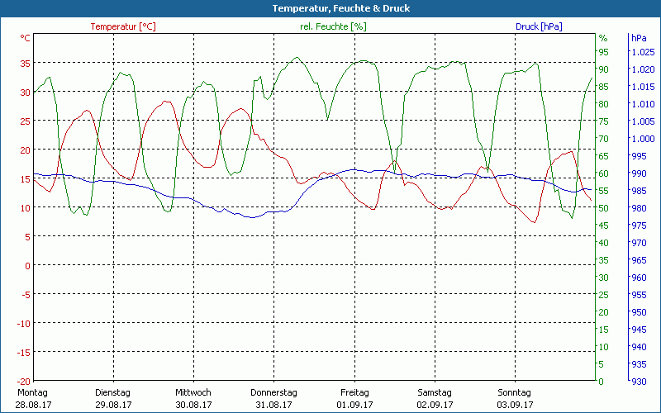Click the 'Samstag' day label
The width and height of the screenshot is (661, 413).
[435, 392]
